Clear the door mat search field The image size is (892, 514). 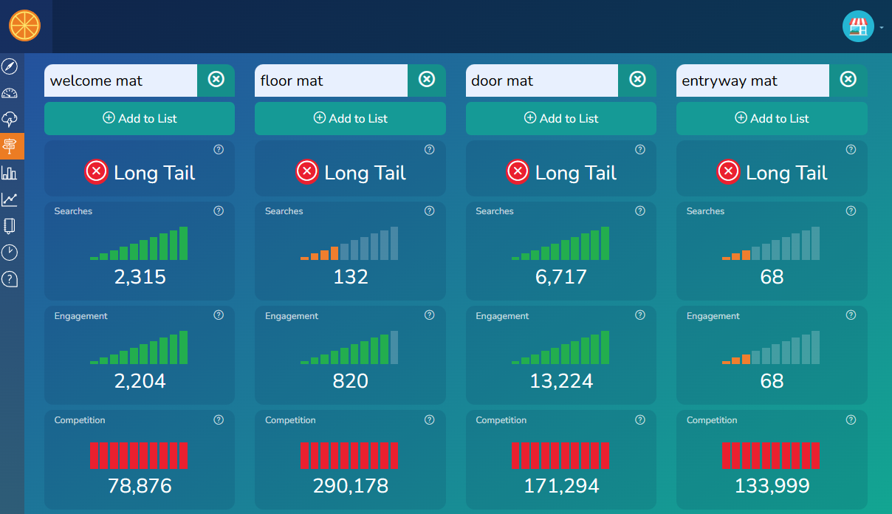coord(637,80)
